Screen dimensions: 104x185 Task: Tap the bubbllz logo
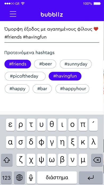coord(52,14)
